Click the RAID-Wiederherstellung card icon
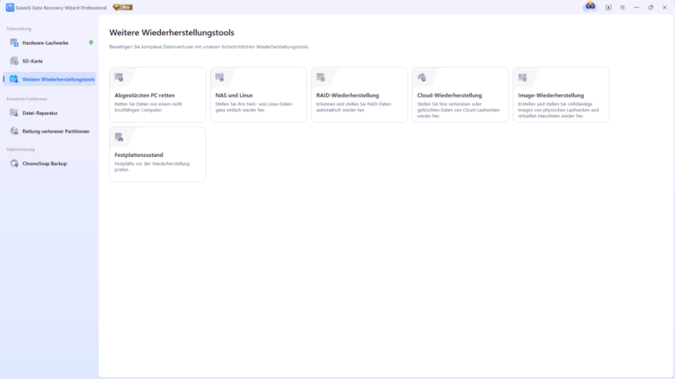This screenshot has height=379, width=675. 321,77
